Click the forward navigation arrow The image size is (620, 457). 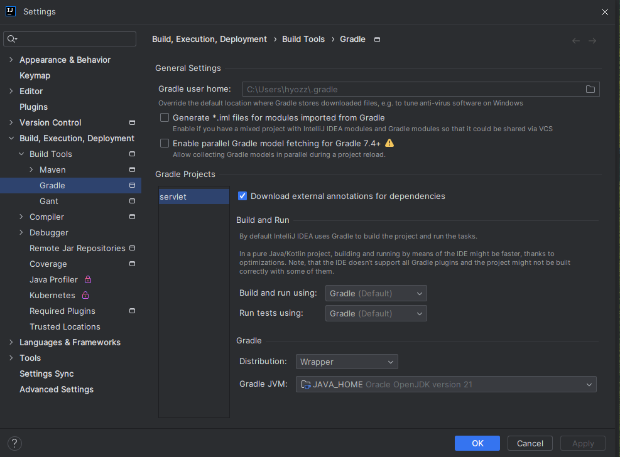click(592, 41)
